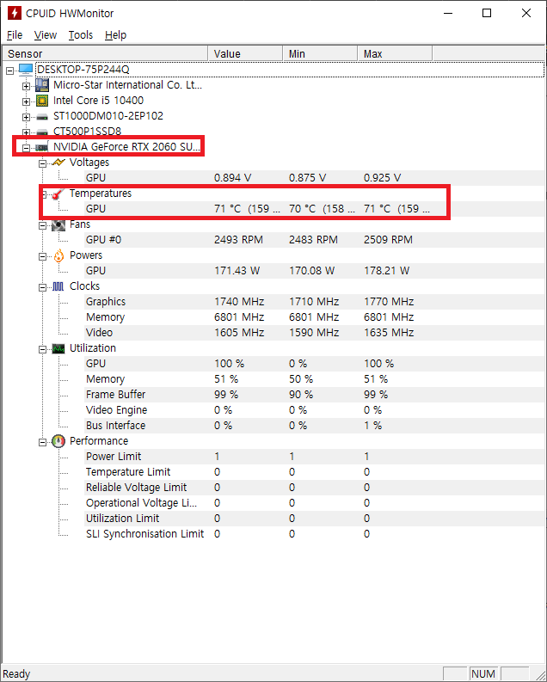Click the Max column header
This screenshot has height=682, width=547.
395,53
